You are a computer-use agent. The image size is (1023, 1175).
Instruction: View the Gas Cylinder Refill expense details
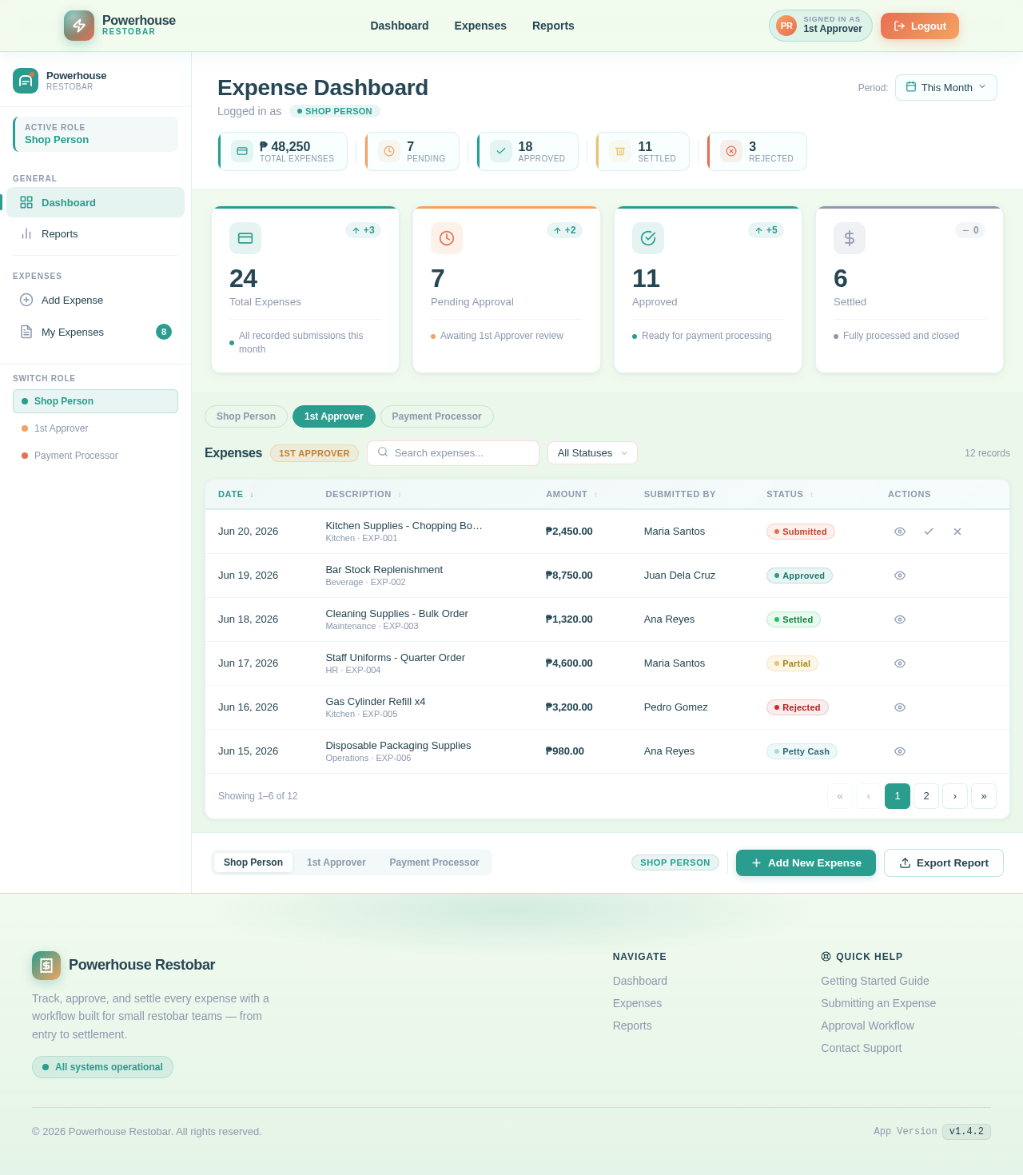[900, 707]
